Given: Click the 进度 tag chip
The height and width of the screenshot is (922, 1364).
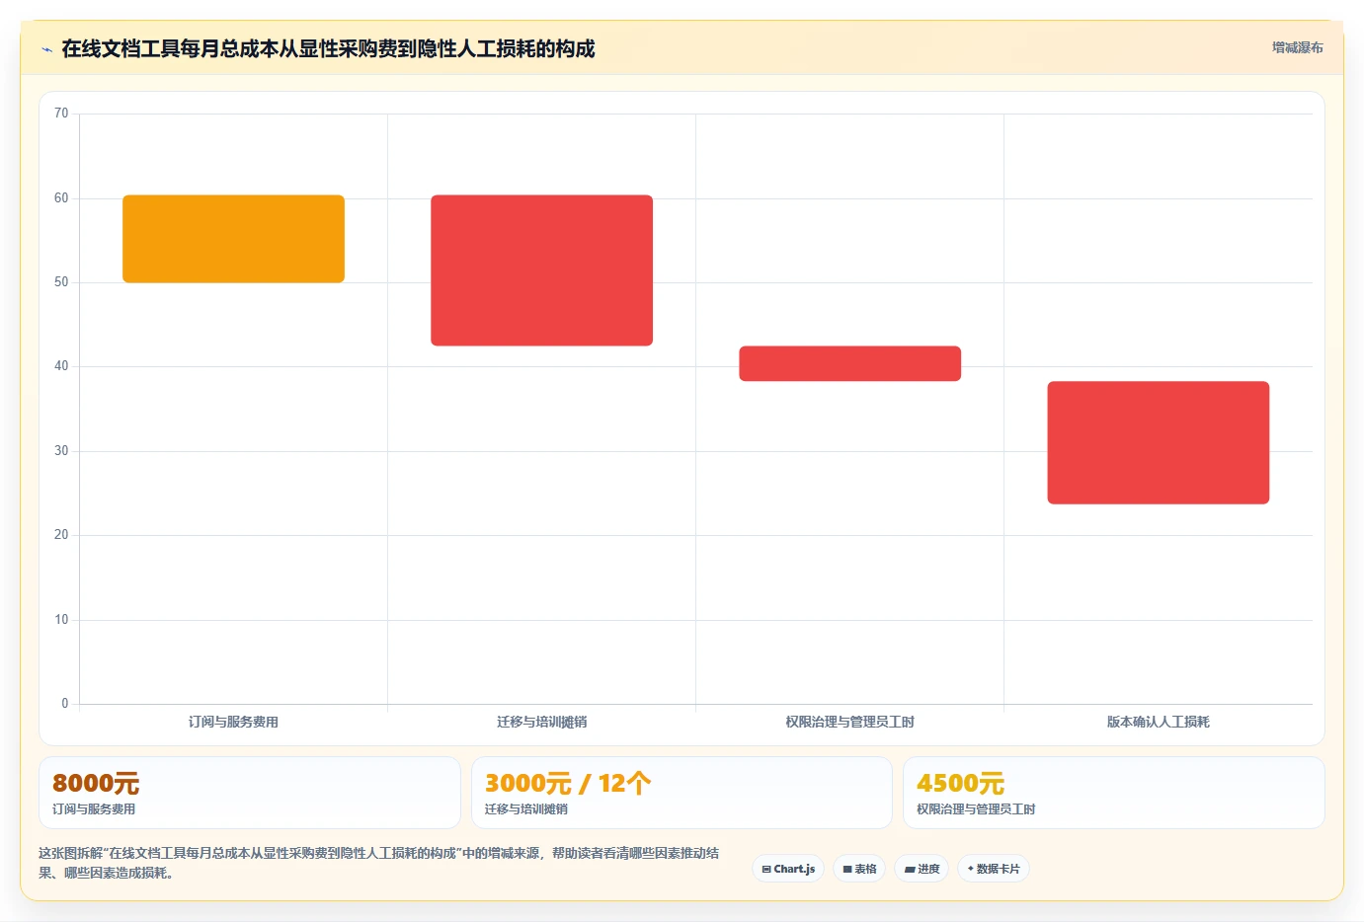Looking at the screenshot, I should pyautogui.click(x=922, y=869).
